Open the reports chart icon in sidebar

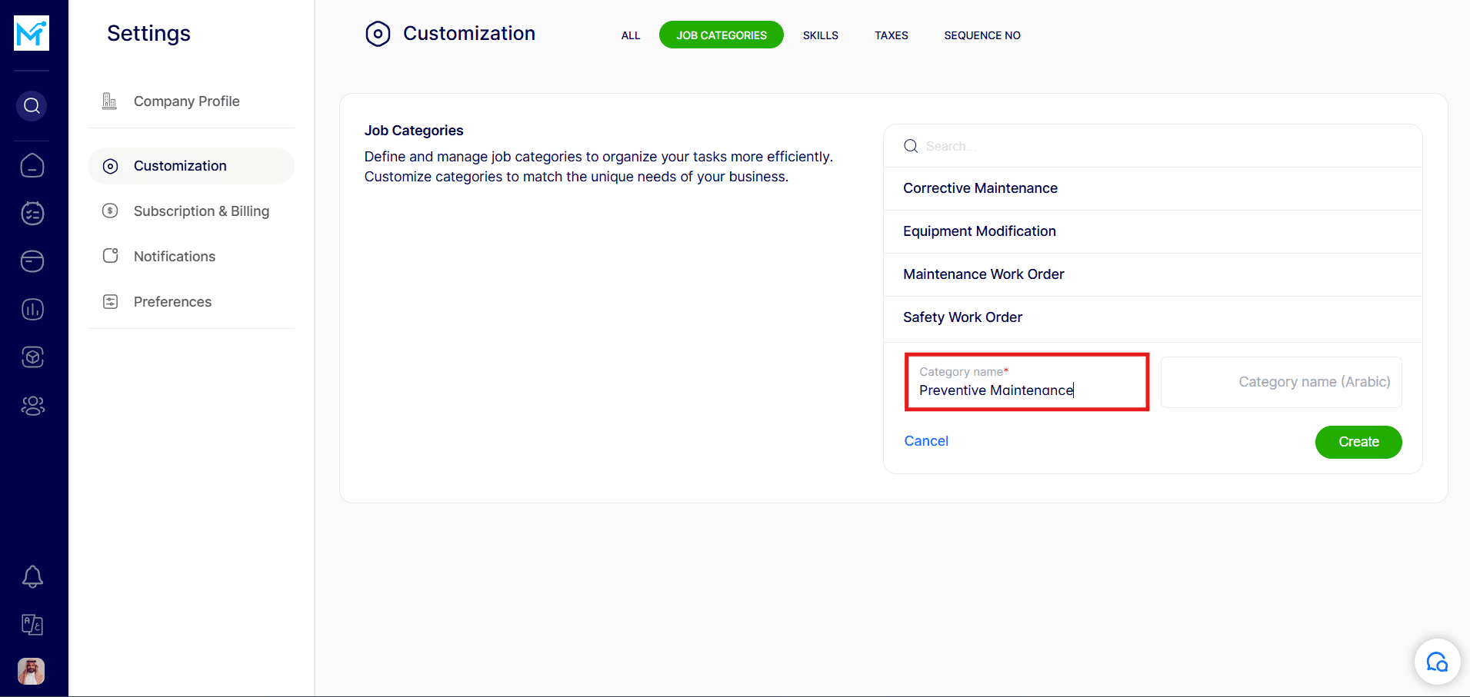(x=32, y=310)
